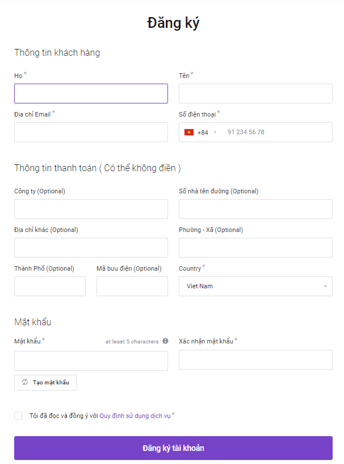The height and width of the screenshot is (464, 344).
Task: Click the phone number field
Action: [x=278, y=132]
